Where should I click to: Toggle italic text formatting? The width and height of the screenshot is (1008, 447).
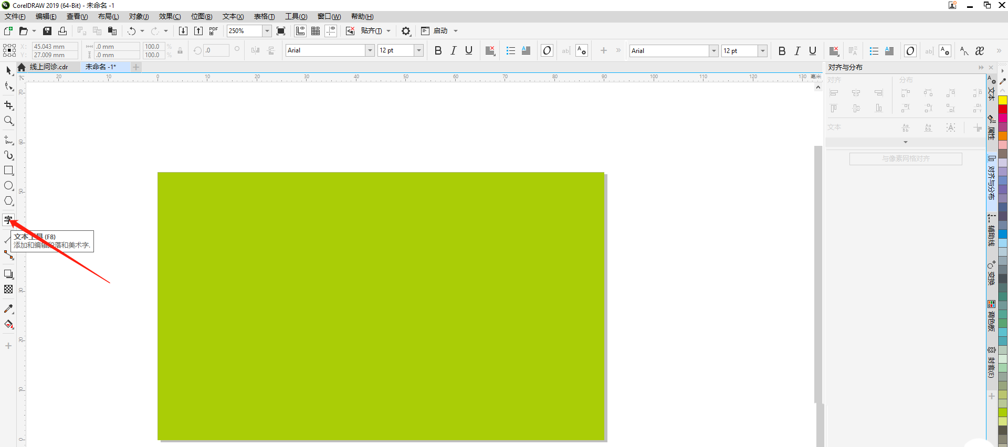[x=453, y=50]
